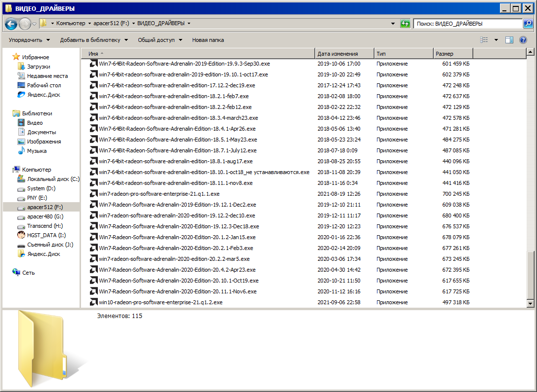The height and width of the screenshot is (392, 537).
Task: Select Win7-Radeon-Software-Adrenalin-2020-Edition-20.1.2-Jan15.exe
Action: click(177, 237)
